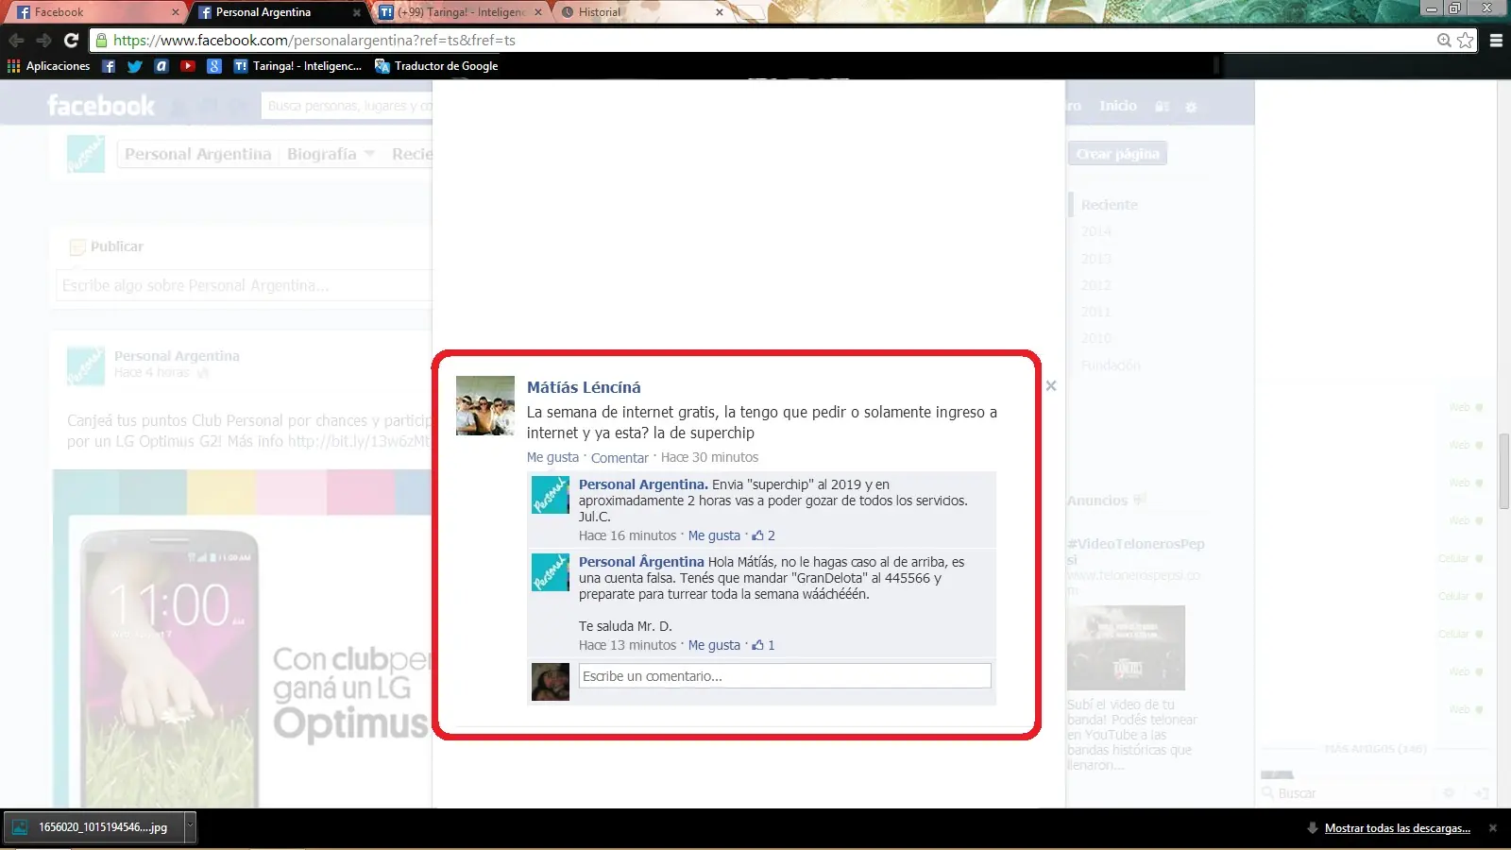Switch to the Taringa! tab
Image resolution: width=1511 pixels, height=850 pixels.
[x=456, y=12]
